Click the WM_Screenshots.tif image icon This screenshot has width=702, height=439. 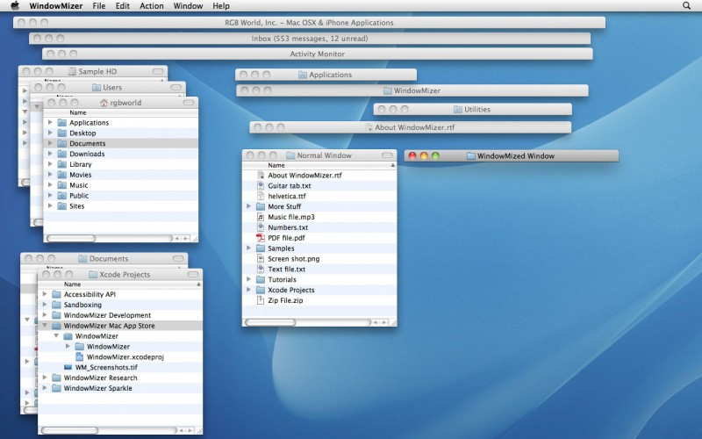coord(68,367)
